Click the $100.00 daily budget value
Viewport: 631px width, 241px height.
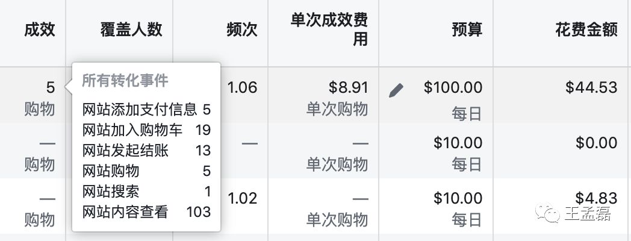[x=453, y=87]
